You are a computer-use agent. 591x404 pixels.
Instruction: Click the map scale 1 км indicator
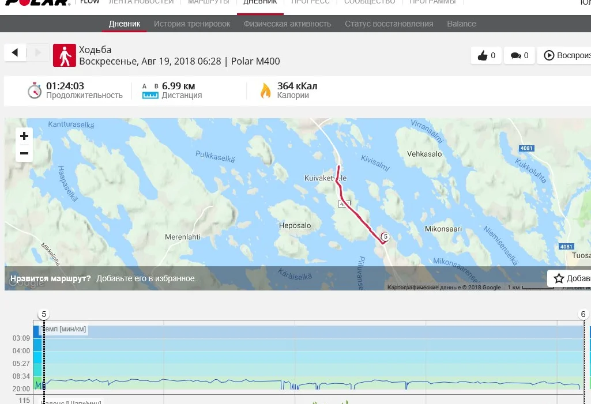(x=530, y=287)
